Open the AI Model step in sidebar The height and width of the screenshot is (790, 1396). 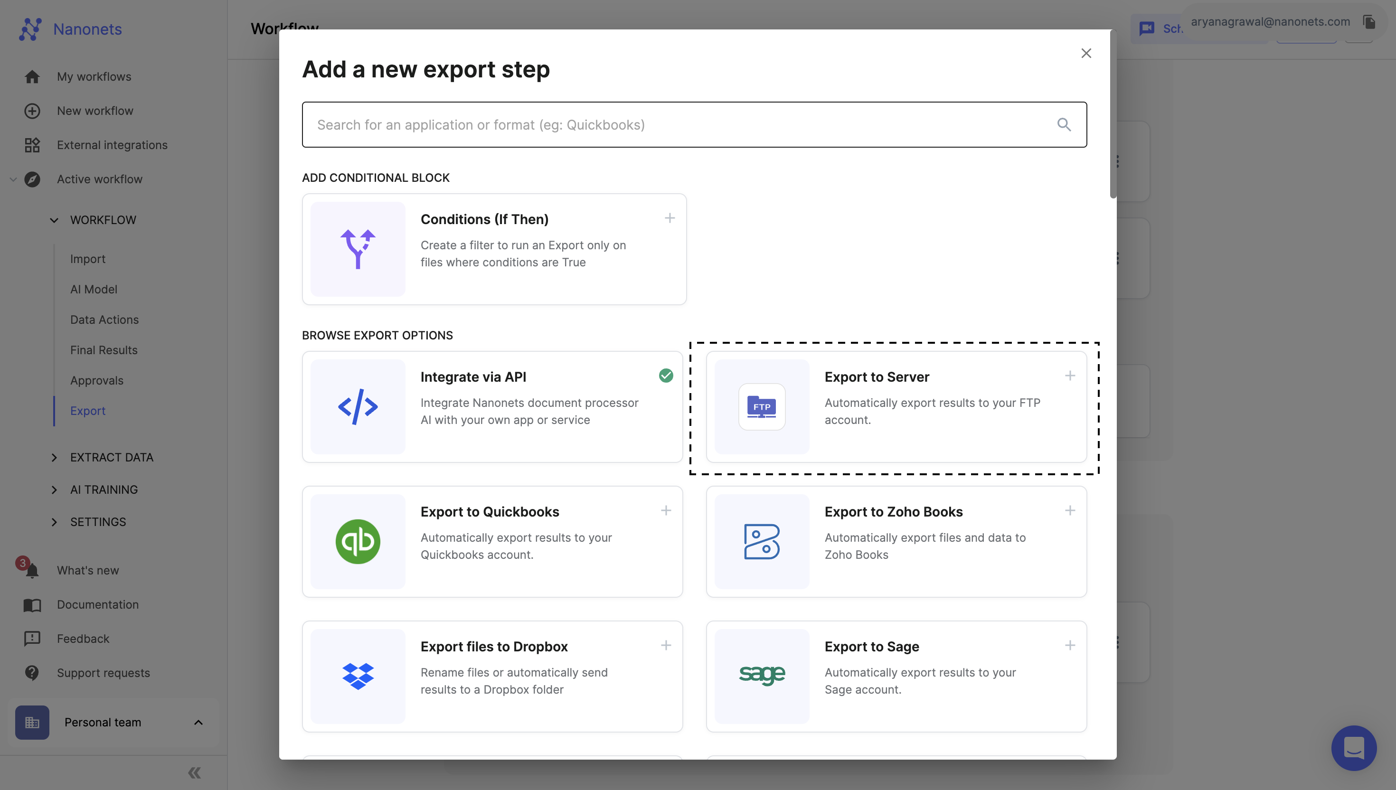pos(94,290)
